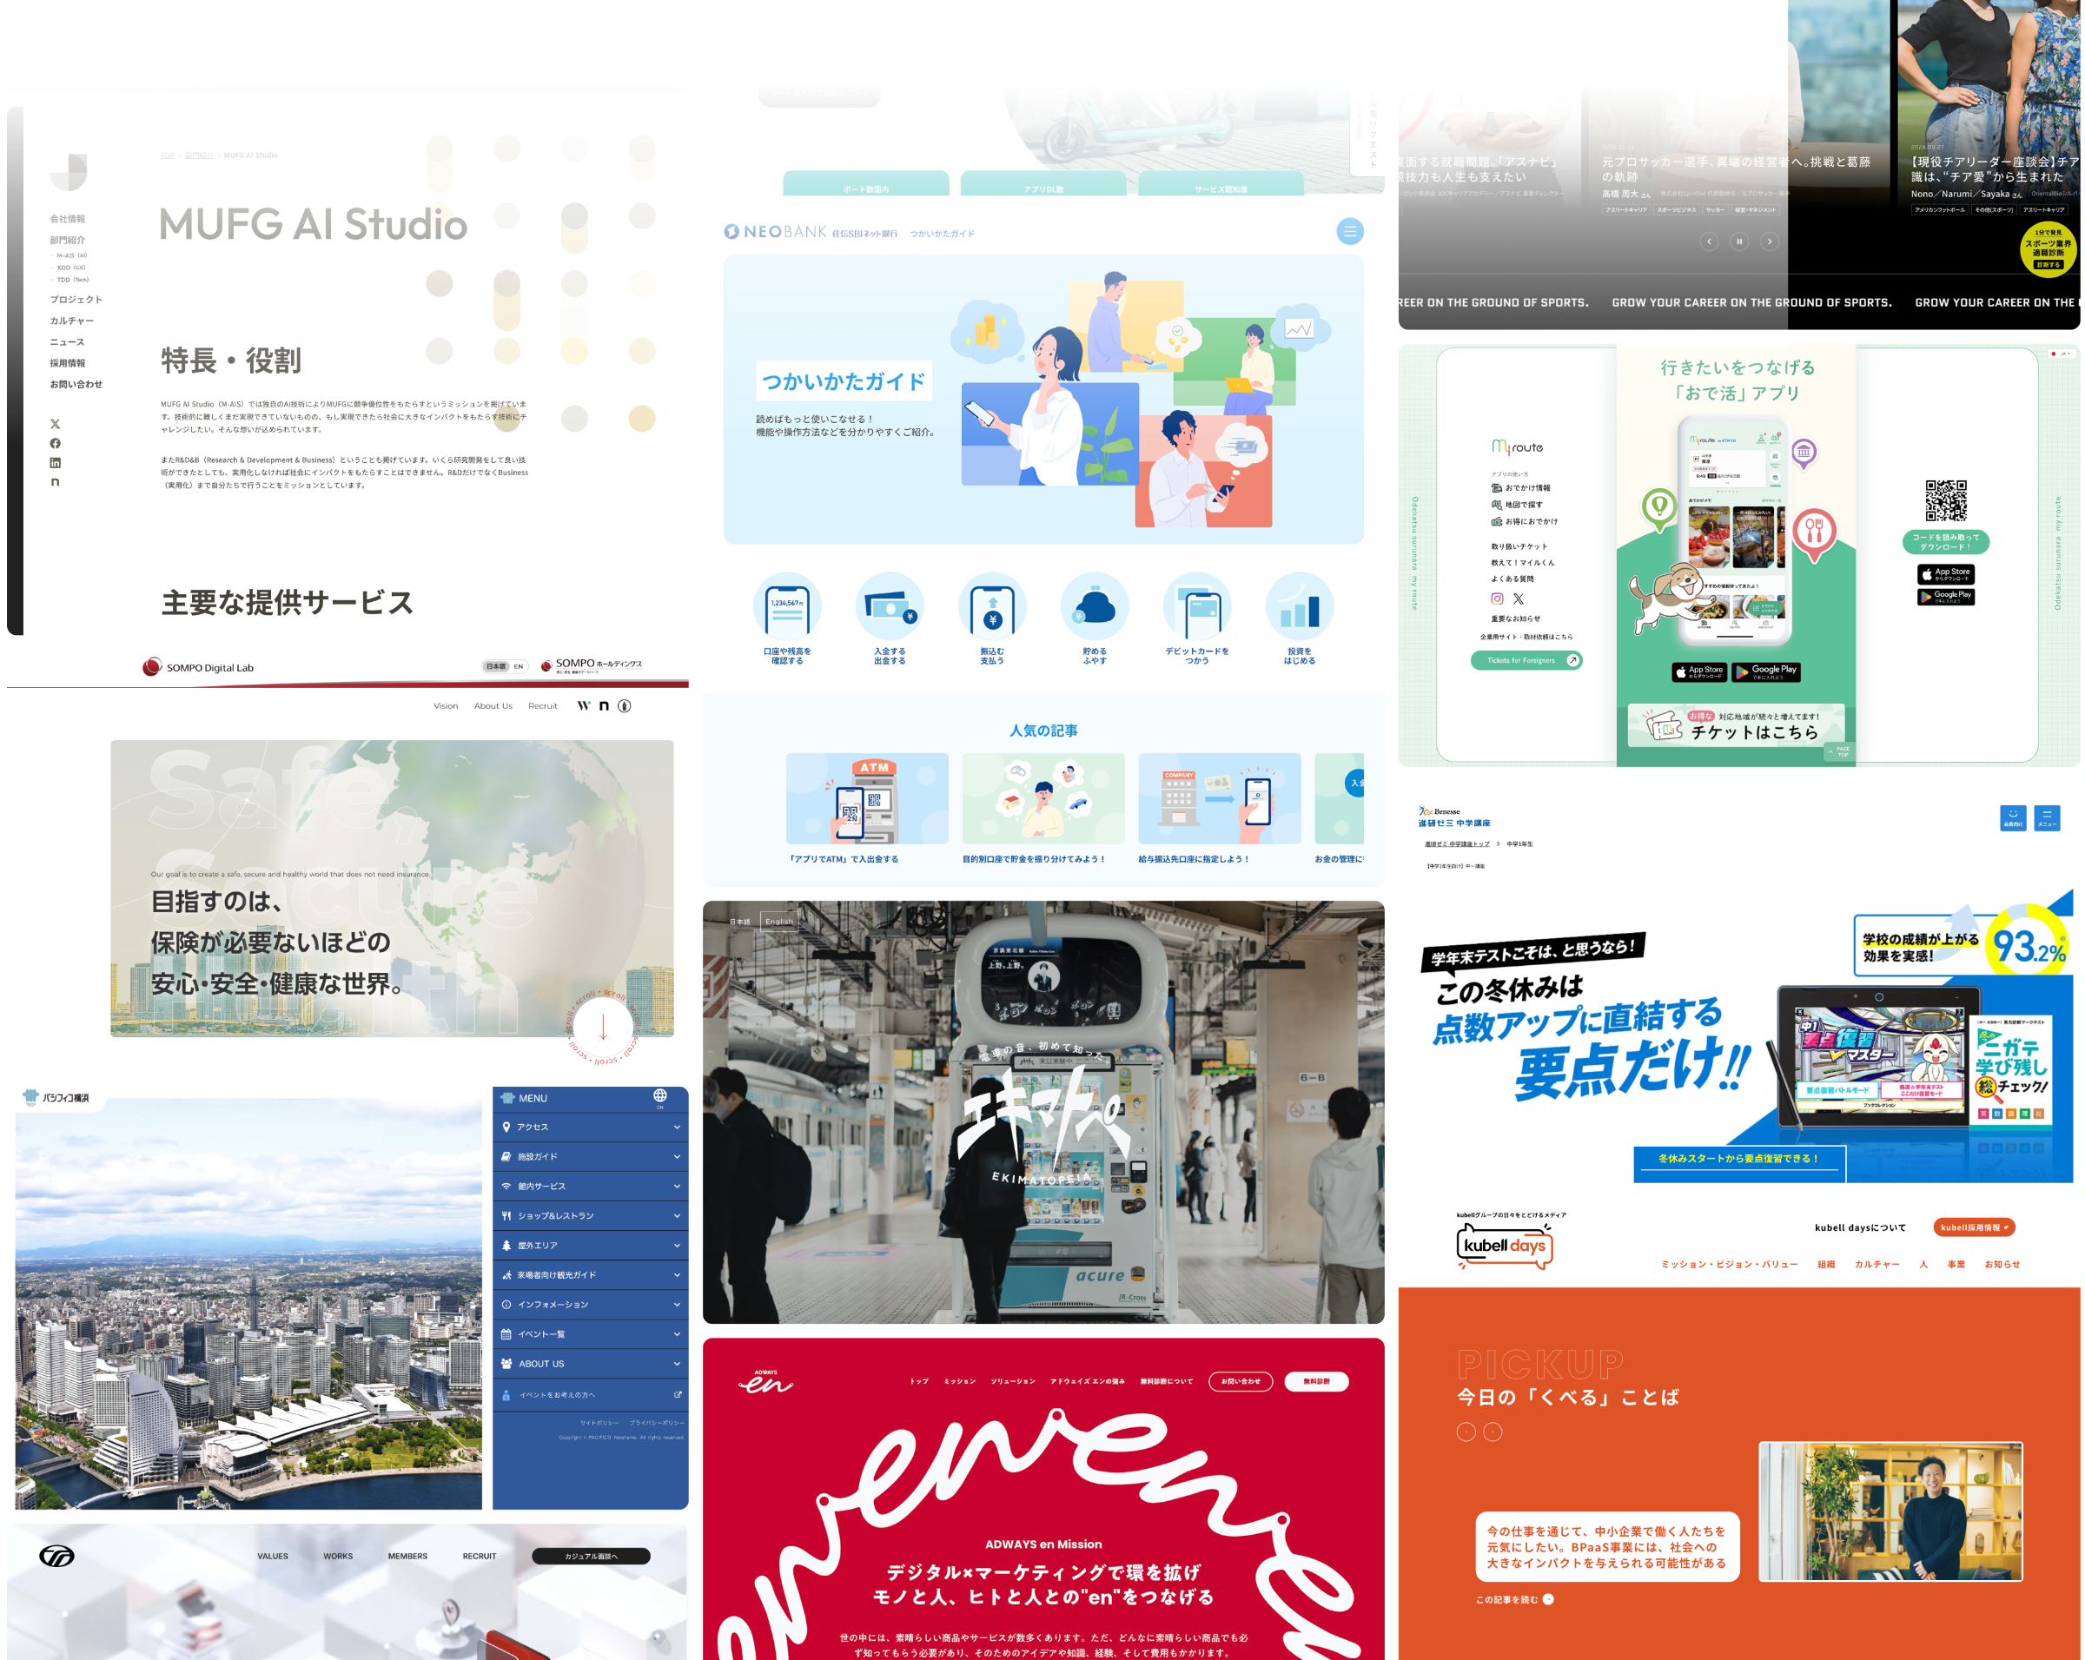This screenshot has height=1660, width=2085.
Task: Click the Benesse メニュー icon button
Action: click(2046, 818)
